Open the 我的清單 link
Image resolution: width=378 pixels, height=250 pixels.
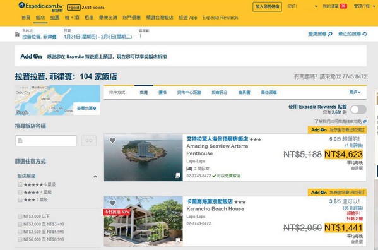tap(331, 6)
